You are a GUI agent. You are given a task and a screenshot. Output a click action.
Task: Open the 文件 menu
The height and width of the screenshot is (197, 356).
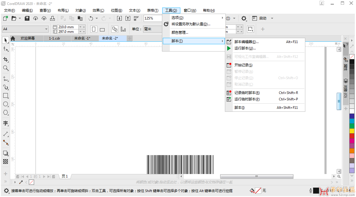pyautogui.click(x=9, y=10)
